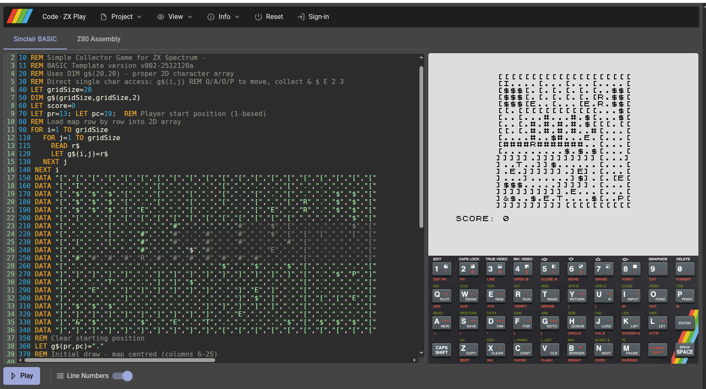
Task: Click code line '350 REM Clear starting position'
Action: (81, 338)
